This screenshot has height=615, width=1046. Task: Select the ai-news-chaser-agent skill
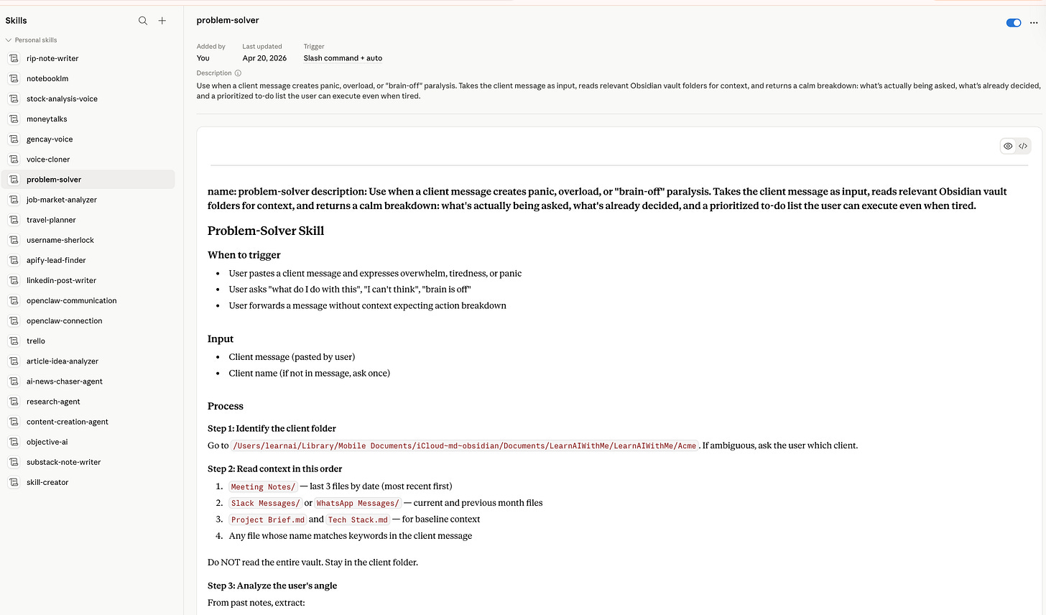(88, 381)
